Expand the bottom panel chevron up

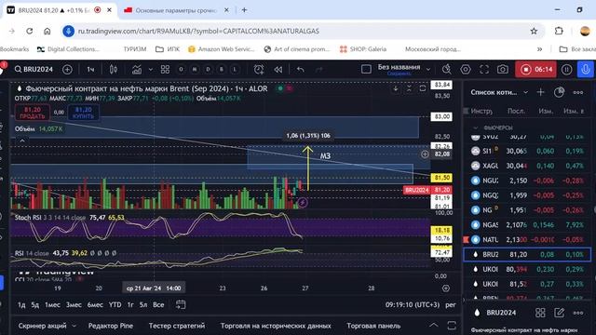coord(433,325)
